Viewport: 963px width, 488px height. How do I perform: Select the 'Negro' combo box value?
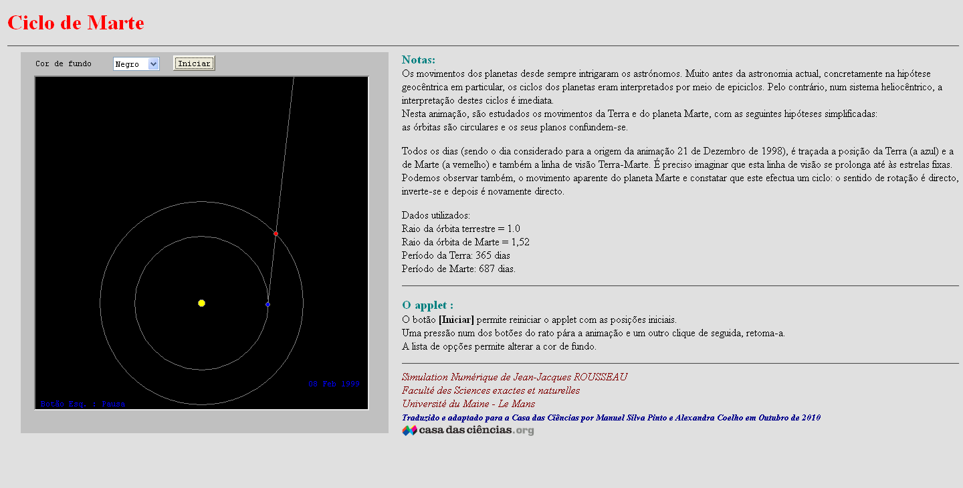pyautogui.click(x=130, y=64)
